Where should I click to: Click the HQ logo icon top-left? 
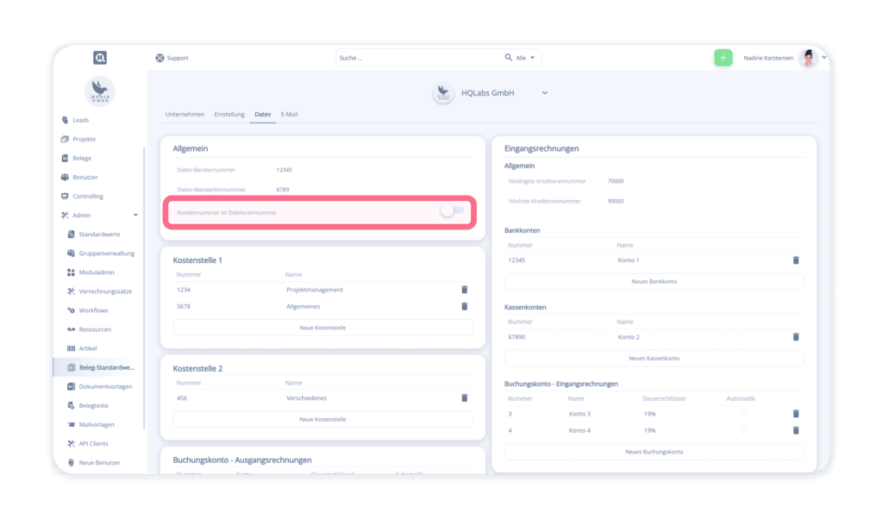pyautogui.click(x=100, y=58)
